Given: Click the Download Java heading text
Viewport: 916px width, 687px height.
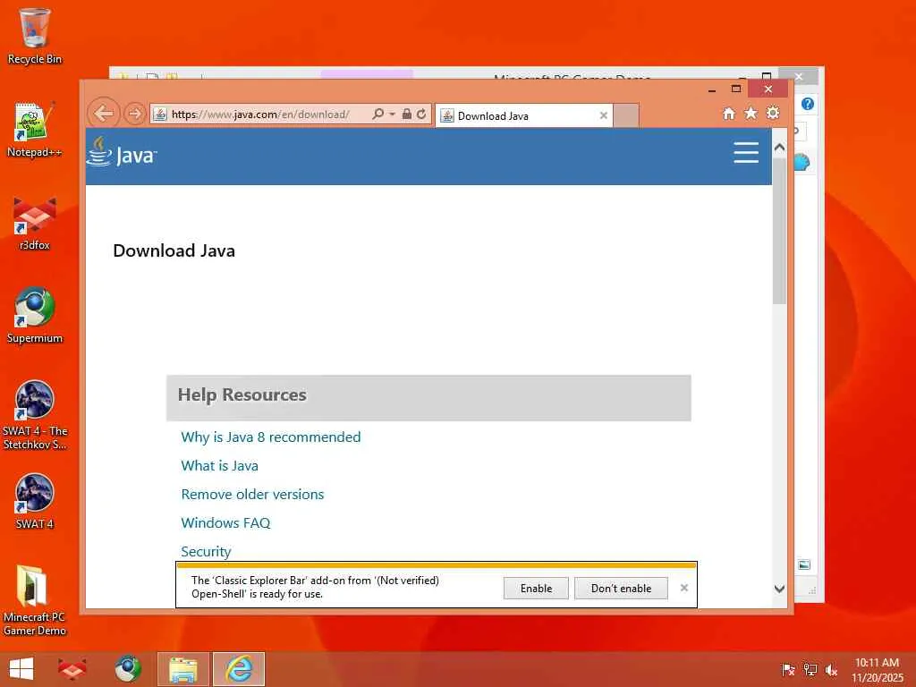Looking at the screenshot, I should pos(174,250).
